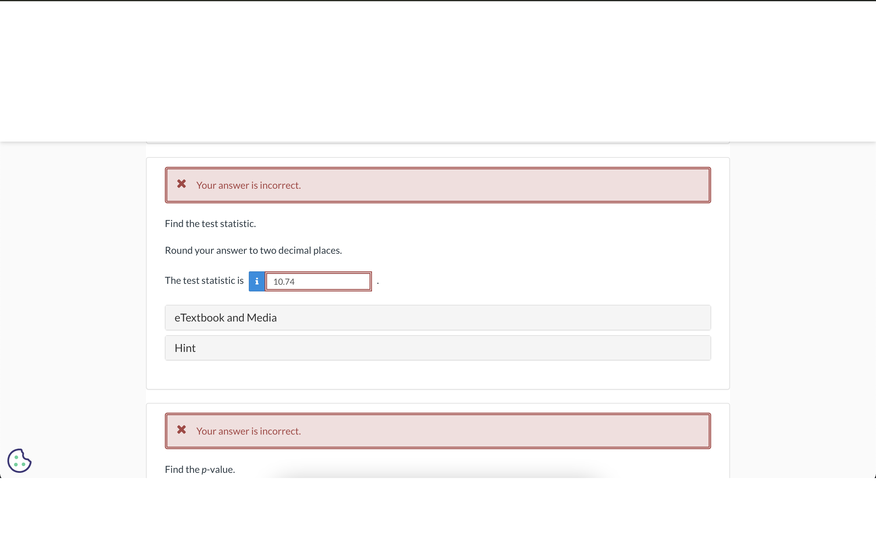Click the highlighted answer input to edit it

tap(318, 281)
